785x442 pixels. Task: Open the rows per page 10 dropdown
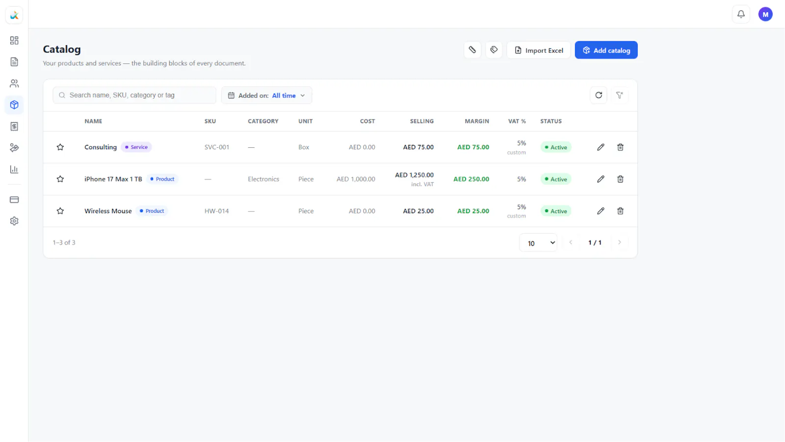(x=538, y=243)
